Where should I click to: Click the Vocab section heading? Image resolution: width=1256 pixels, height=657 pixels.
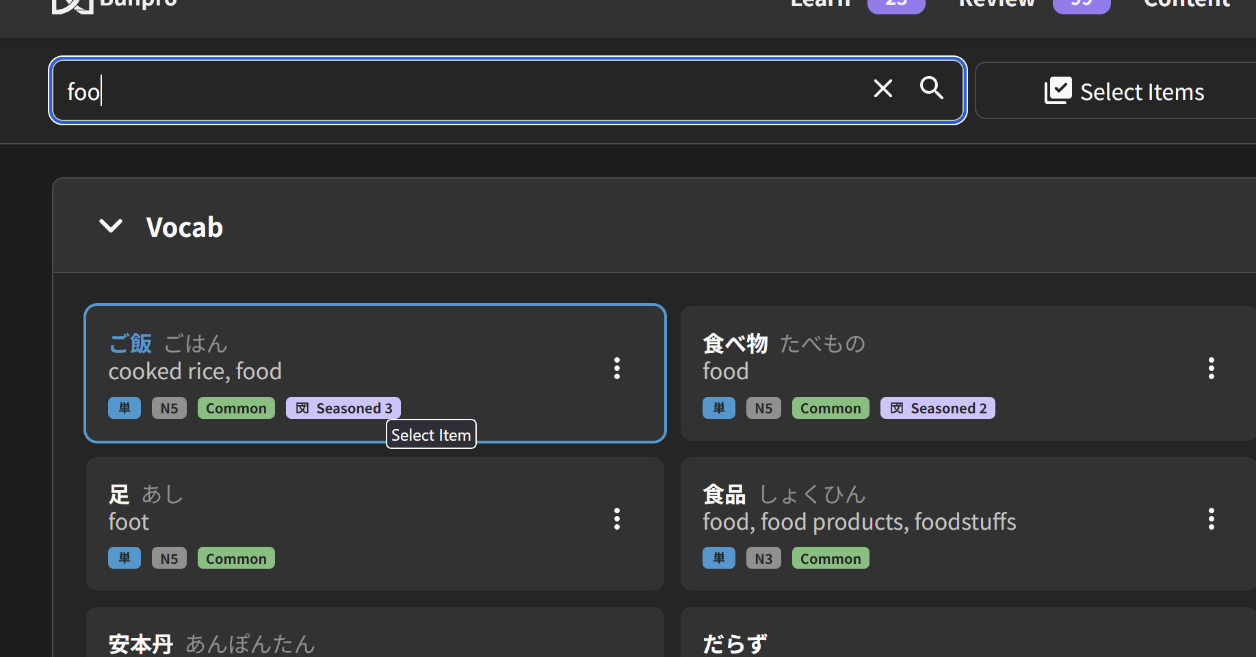pos(184,227)
